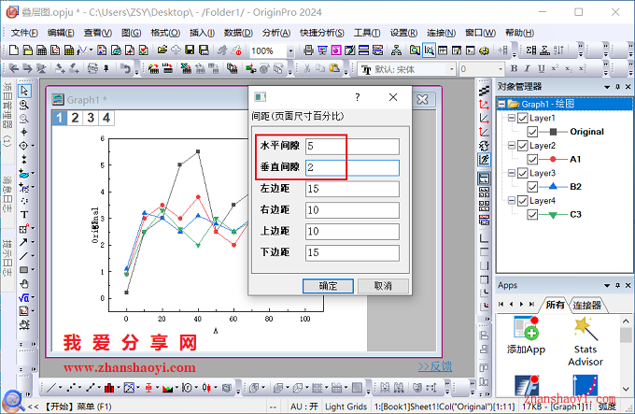Image resolution: width=635 pixels, height=414 pixels.
Task: Open the 分析(A) menu
Action: coord(276,33)
